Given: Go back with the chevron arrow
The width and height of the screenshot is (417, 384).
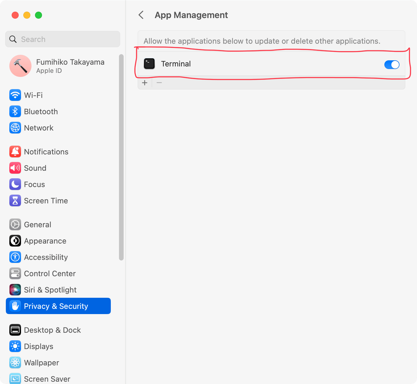Looking at the screenshot, I should point(141,15).
